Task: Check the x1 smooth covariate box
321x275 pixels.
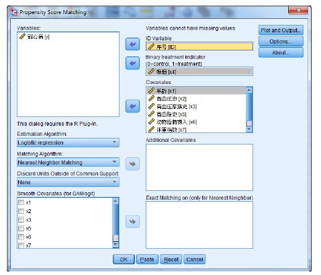Action: [21, 202]
